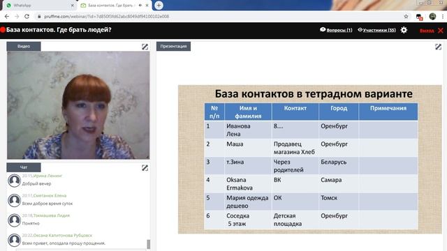Click the Видео panel tab

click(24, 46)
